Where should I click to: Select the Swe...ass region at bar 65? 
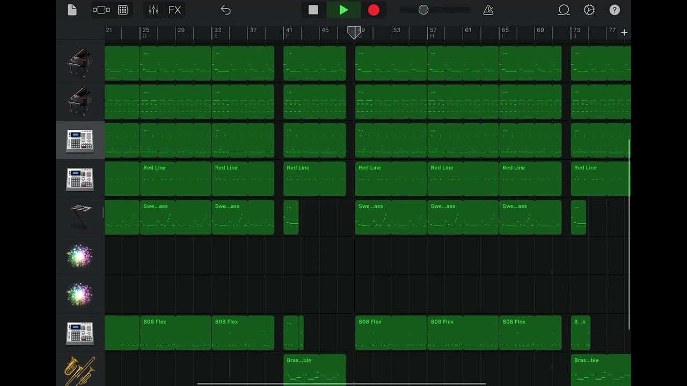tap(530, 218)
